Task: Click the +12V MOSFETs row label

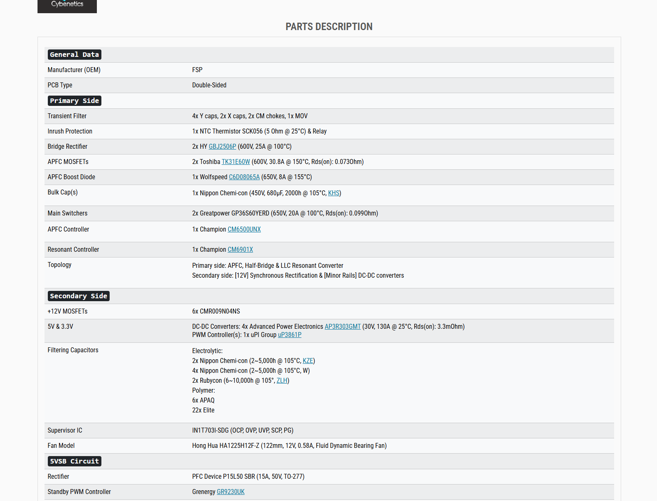Action: click(x=67, y=311)
